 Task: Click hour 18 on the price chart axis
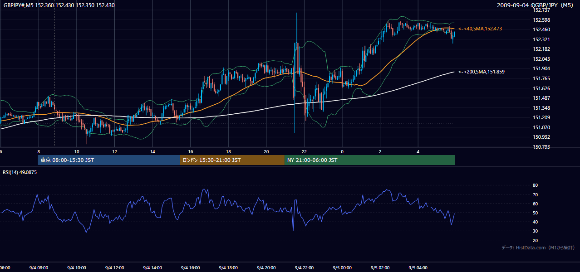point(228,152)
